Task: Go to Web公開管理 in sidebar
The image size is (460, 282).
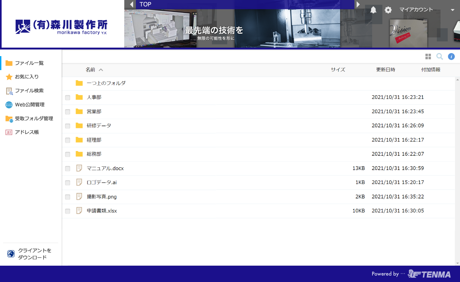Action: (29, 105)
